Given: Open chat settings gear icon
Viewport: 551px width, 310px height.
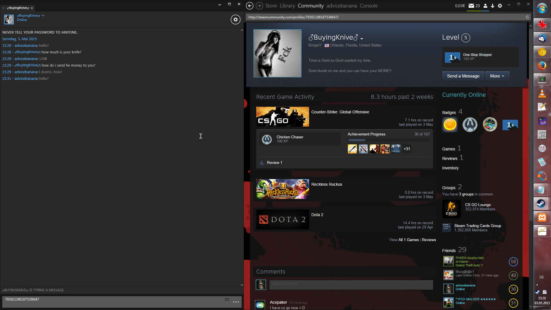Looking at the screenshot, I should pyautogui.click(x=236, y=20).
